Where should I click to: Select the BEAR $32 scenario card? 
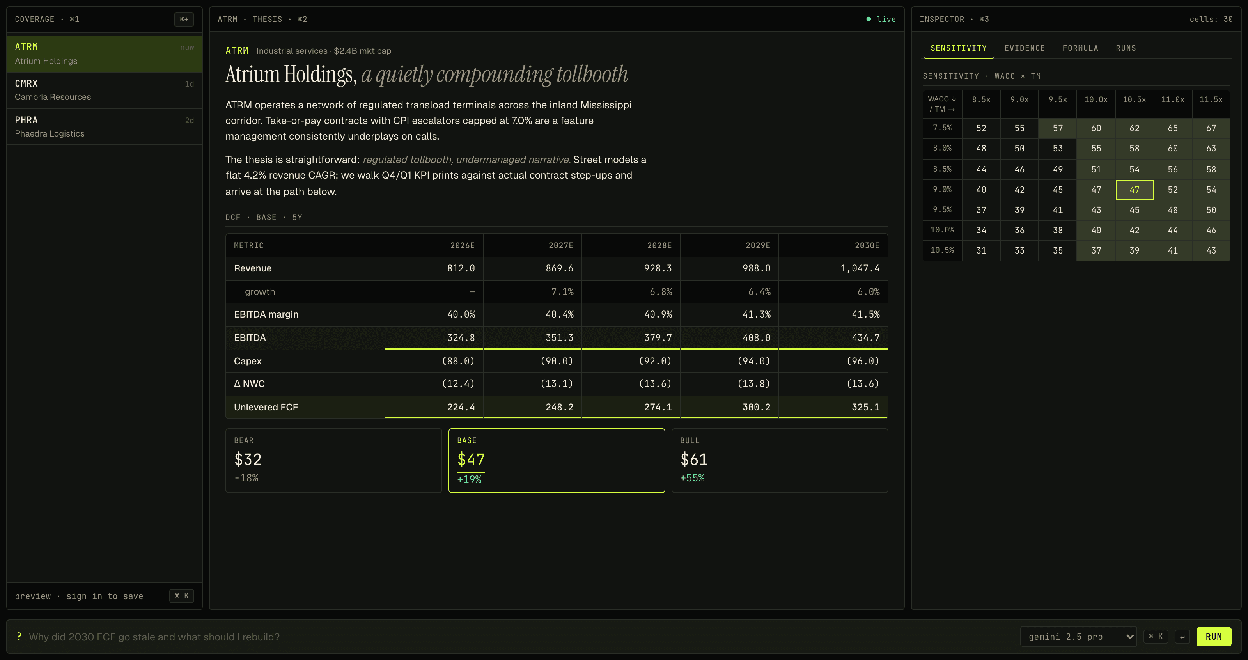click(x=333, y=460)
